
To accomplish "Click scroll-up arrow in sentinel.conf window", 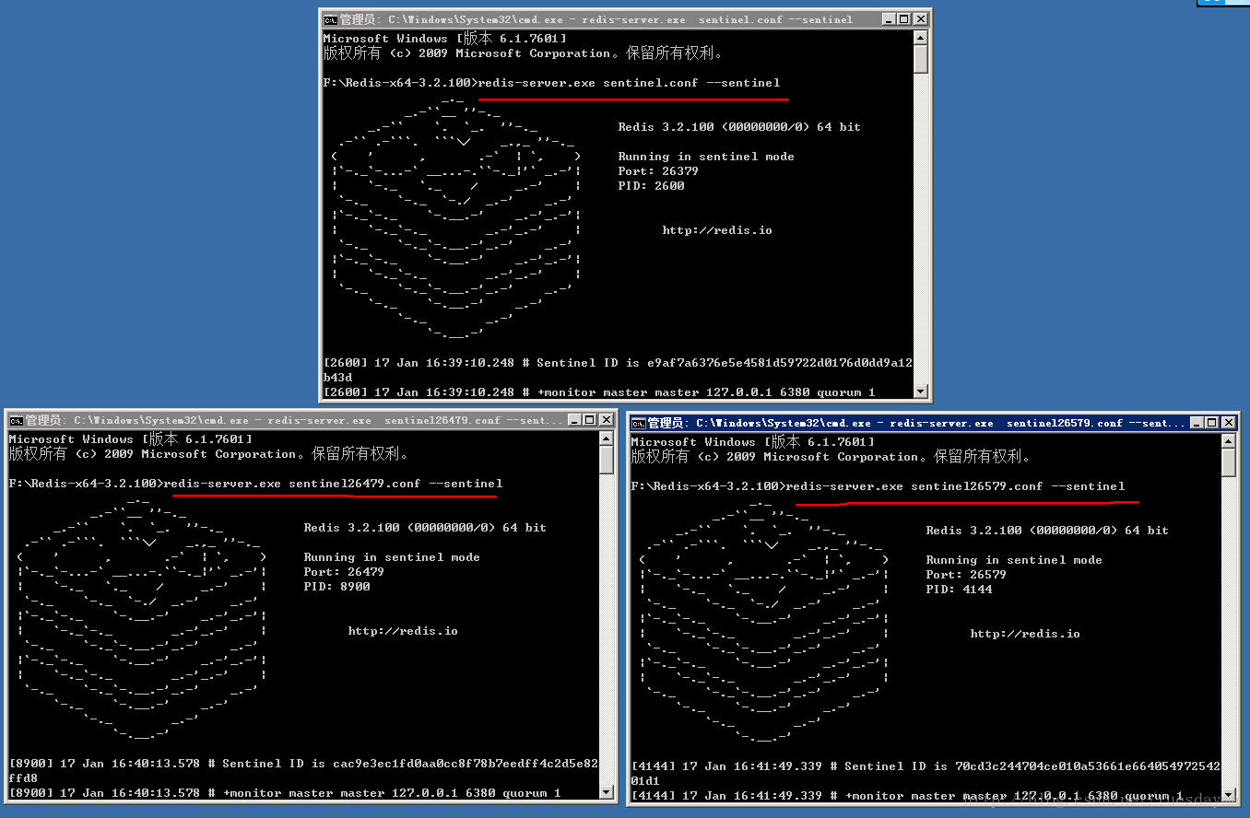I will coord(920,38).
